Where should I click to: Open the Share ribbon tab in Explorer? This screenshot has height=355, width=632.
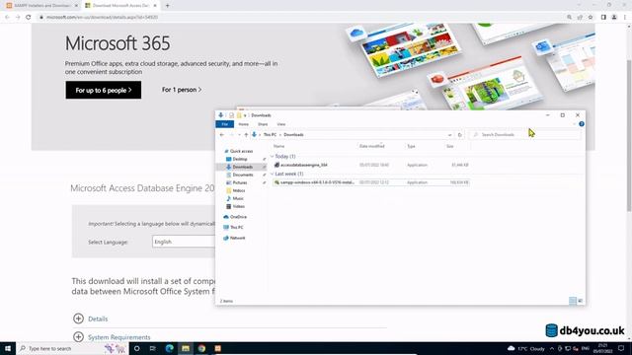point(263,124)
